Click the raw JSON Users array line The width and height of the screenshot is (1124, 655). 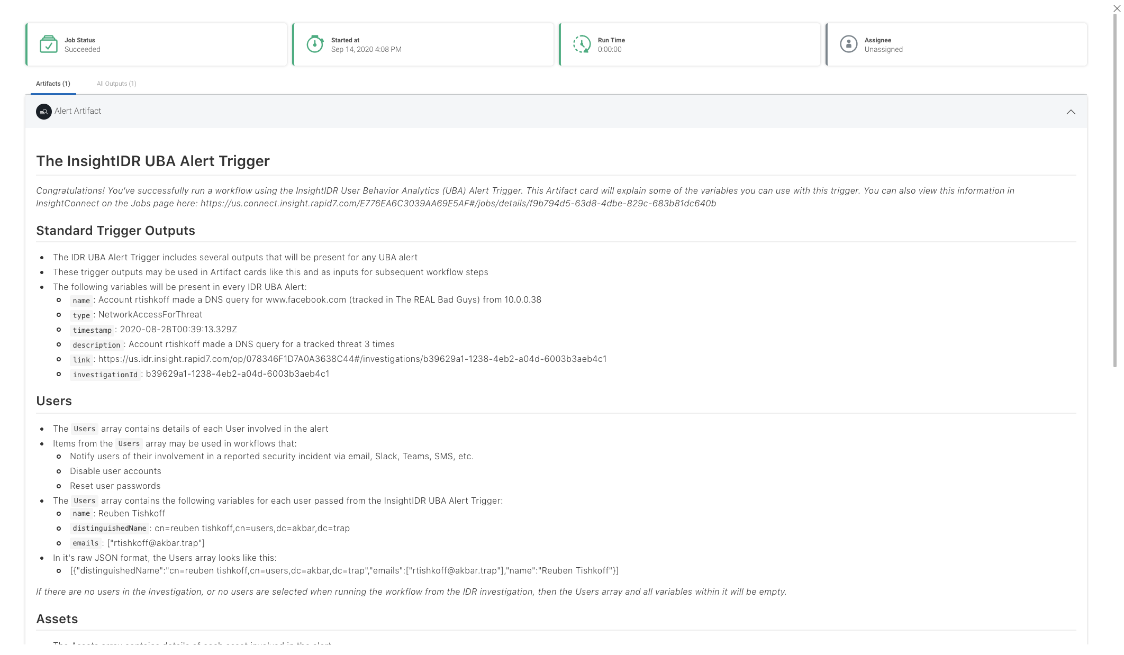344,570
